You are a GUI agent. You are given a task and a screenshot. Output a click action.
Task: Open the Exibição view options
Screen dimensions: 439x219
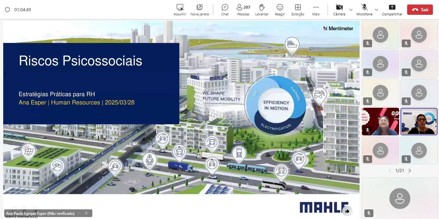(x=298, y=9)
